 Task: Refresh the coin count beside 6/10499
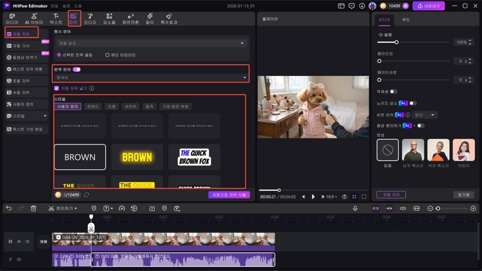(86, 195)
